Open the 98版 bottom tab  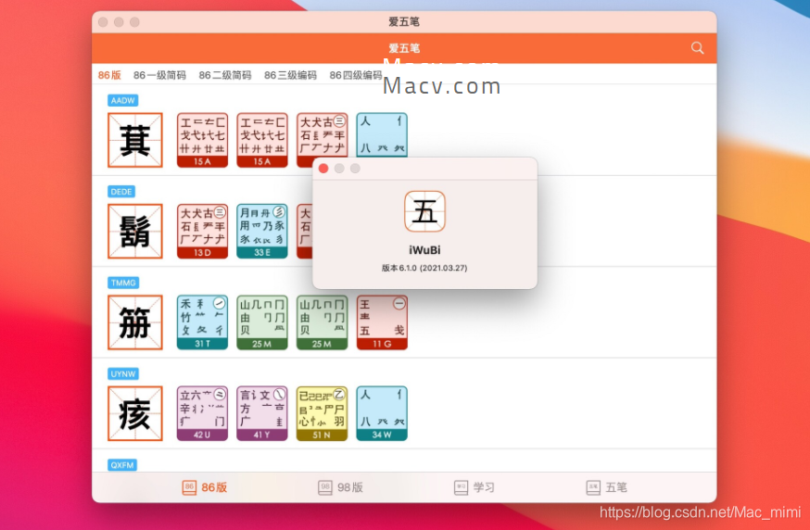340,487
